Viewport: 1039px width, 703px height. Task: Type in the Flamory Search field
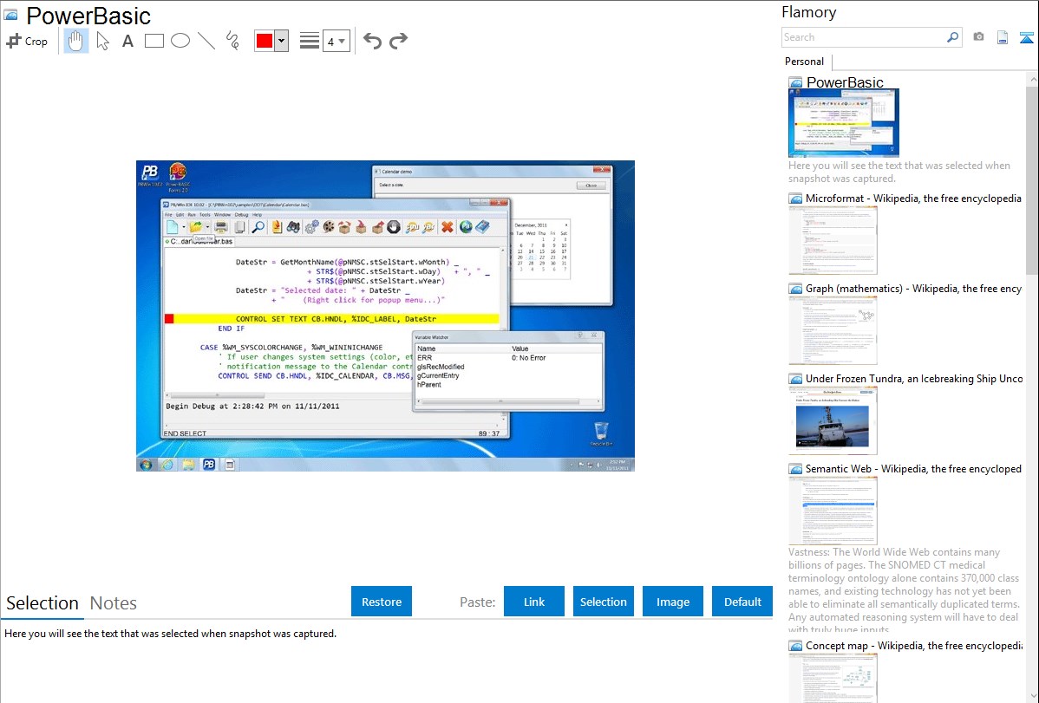pyautogui.click(x=863, y=37)
